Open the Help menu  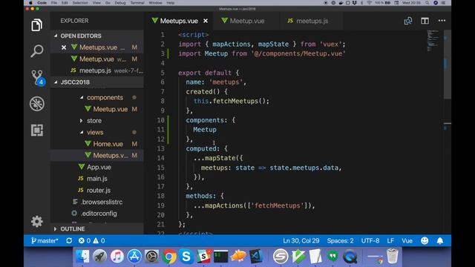point(171,3)
